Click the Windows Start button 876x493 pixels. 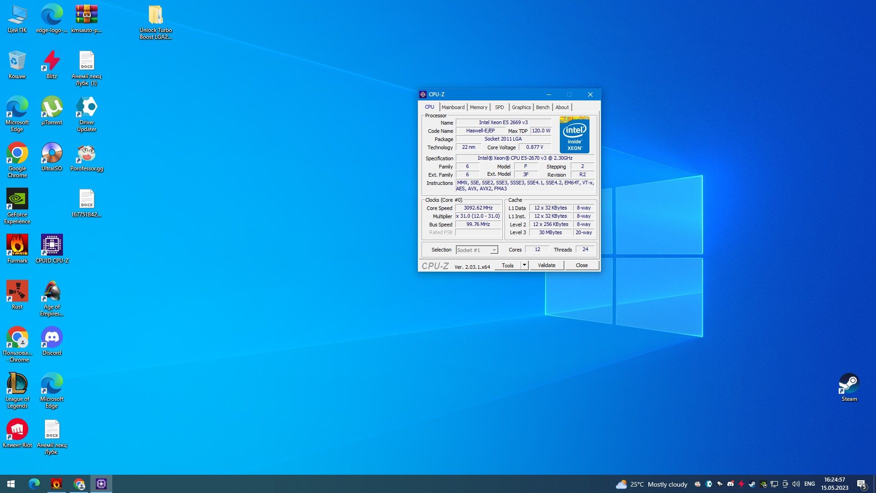(x=11, y=484)
